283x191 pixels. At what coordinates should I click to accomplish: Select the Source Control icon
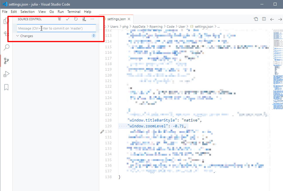6,61
